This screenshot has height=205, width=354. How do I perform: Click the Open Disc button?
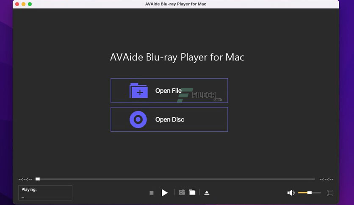169,119
